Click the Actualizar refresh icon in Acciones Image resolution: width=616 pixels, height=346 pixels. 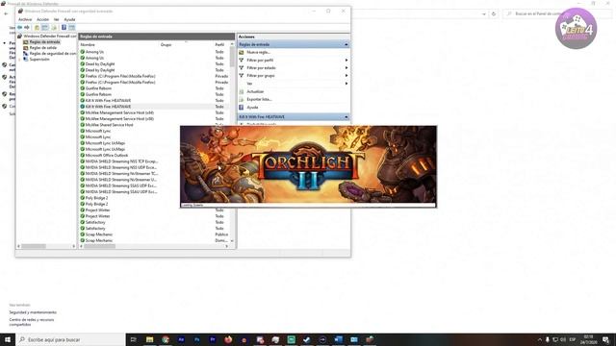pos(242,91)
